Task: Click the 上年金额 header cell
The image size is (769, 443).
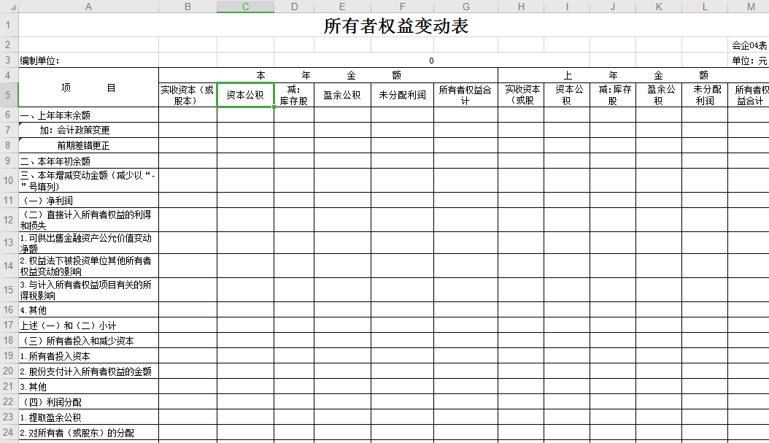Action: point(633,75)
